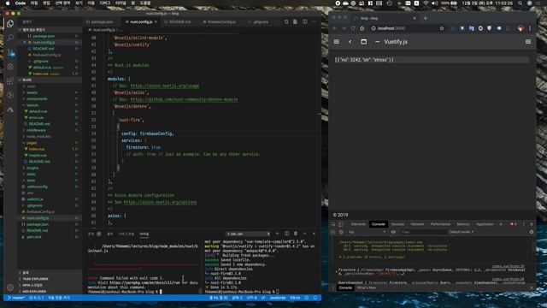Expand the more DevTools tabs chevron
Screen dimensions: 547x308
click(x=501, y=224)
